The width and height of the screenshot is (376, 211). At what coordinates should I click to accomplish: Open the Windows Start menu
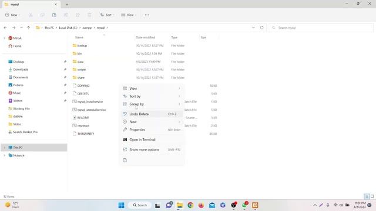point(122,205)
